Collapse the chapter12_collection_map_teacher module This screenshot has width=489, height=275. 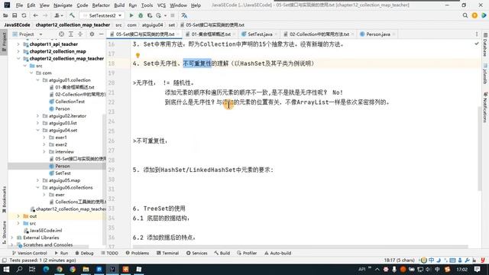coord(18,59)
